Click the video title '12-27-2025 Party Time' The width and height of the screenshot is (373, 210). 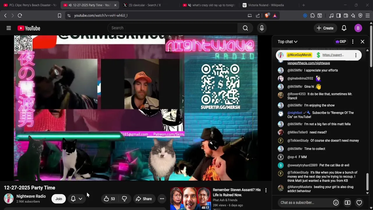click(x=29, y=188)
